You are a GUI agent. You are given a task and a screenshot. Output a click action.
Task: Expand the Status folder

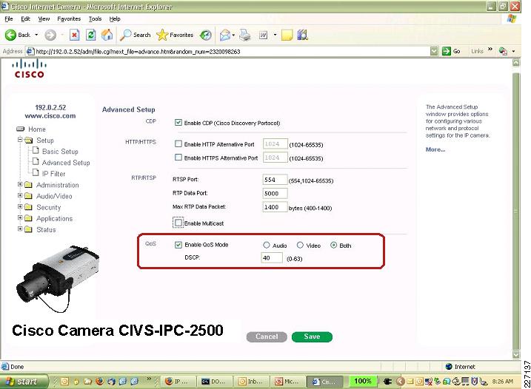click(20, 229)
